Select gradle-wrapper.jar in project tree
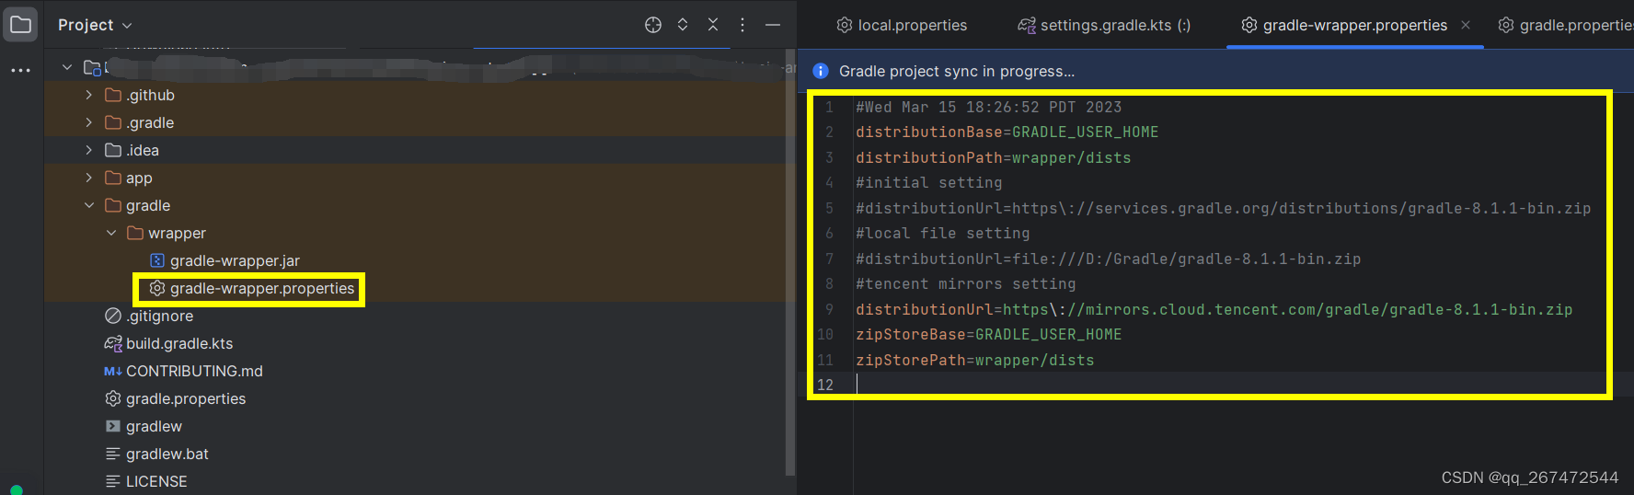The height and width of the screenshot is (495, 1634). pyautogui.click(x=235, y=260)
